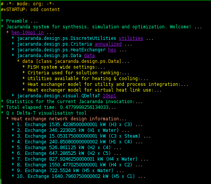Image resolution: width=211 pixels, height=184 pixels.
Task: Select the Total elapsed time heading
Action: click(58, 107)
